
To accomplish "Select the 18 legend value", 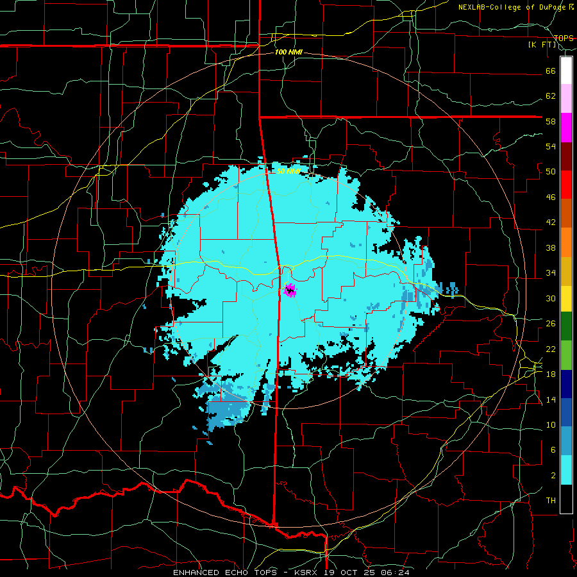I will pyautogui.click(x=551, y=374).
